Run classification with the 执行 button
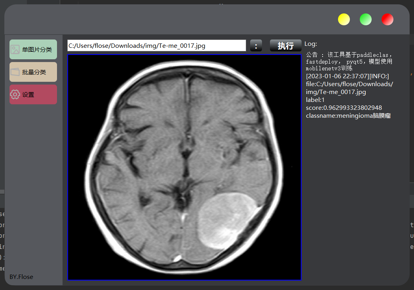Screen dimensions: 414x290 coord(286,45)
